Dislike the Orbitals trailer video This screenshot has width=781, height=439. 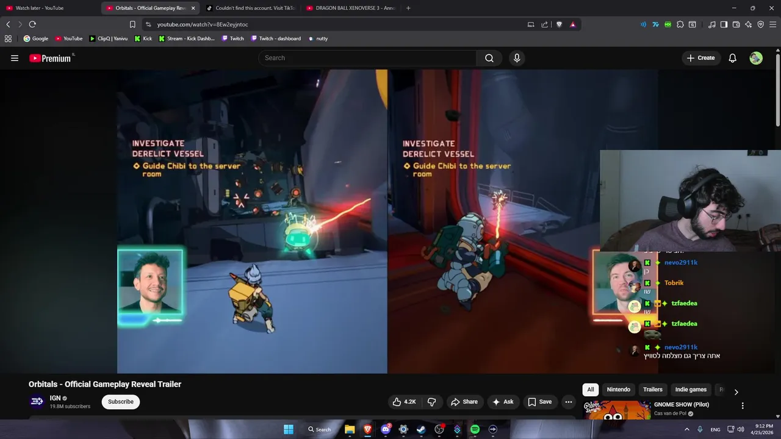(432, 402)
